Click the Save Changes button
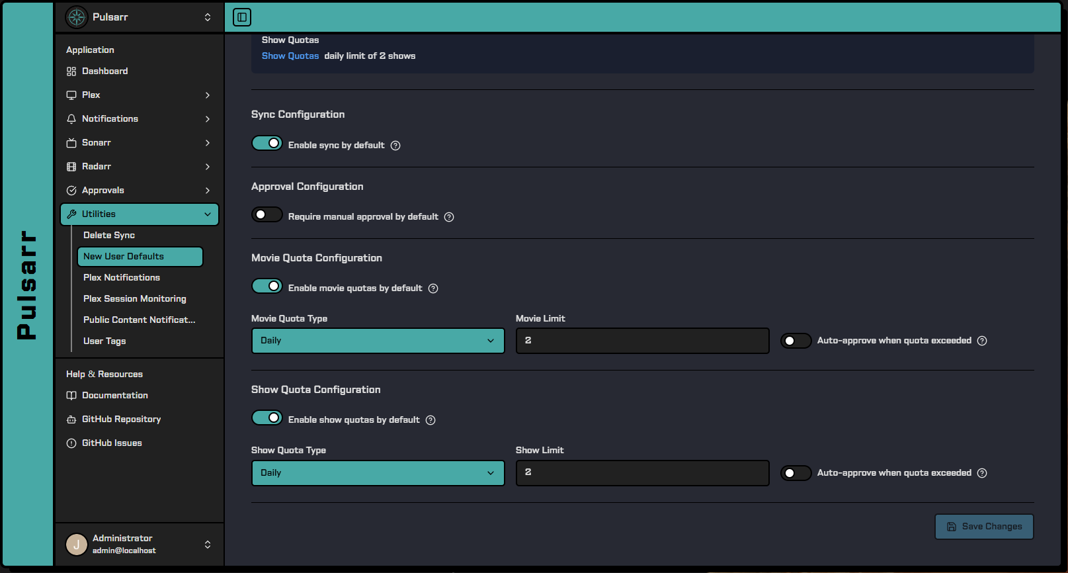This screenshot has width=1068, height=573. click(984, 527)
